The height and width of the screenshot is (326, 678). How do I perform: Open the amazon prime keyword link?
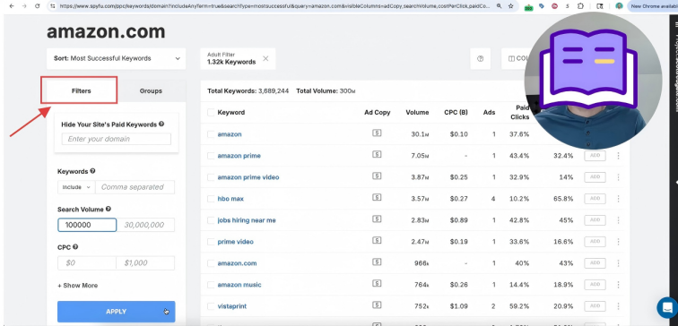tap(239, 156)
